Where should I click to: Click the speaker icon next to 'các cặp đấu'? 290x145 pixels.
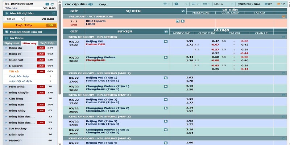click(90, 4)
